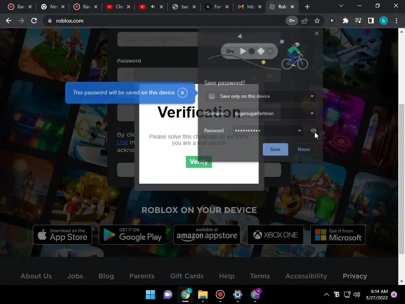Open the media control toolbar icon
This screenshot has width=405, height=304.
(x=358, y=21)
